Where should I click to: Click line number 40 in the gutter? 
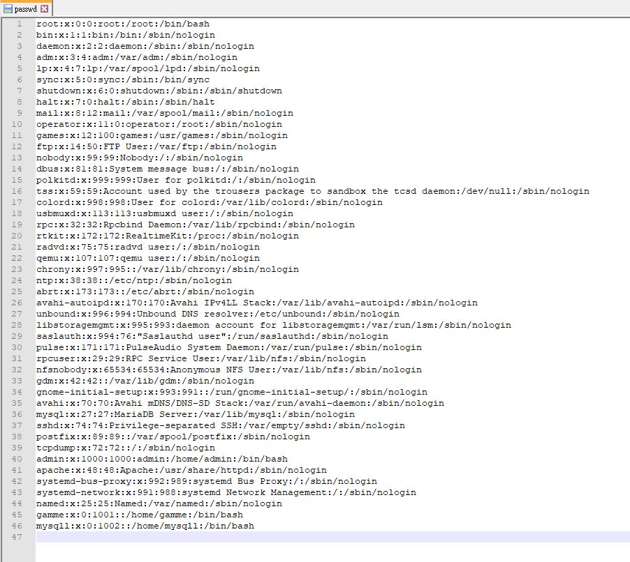pyautogui.click(x=17, y=459)
